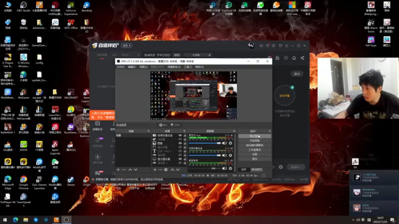The width and height of the screenshot is (399, 224).
Task: Click 启动虚拟摄像机 button
Action: tap(255, 145)
